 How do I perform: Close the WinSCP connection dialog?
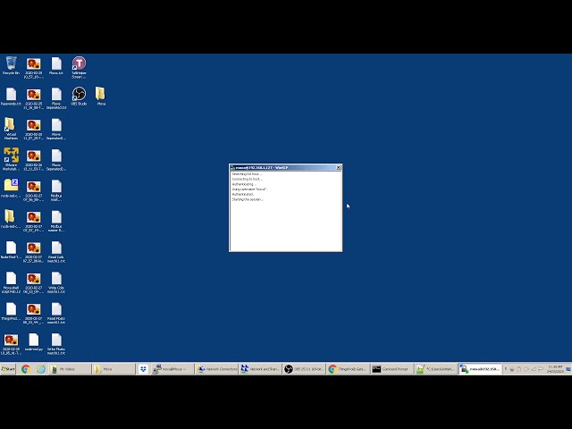click(x=338, y=167)
